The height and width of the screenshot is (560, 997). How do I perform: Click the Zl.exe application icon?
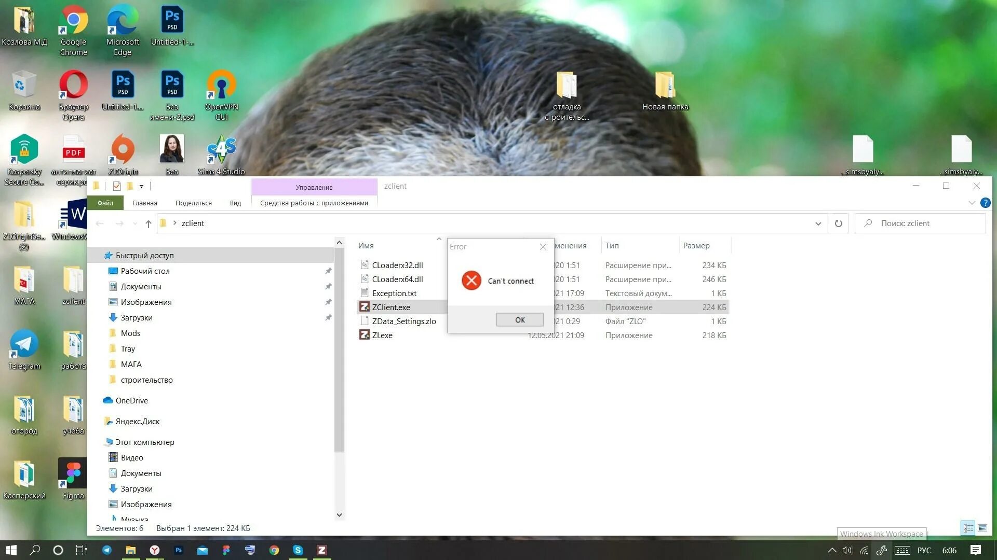[x=365, y=335]
